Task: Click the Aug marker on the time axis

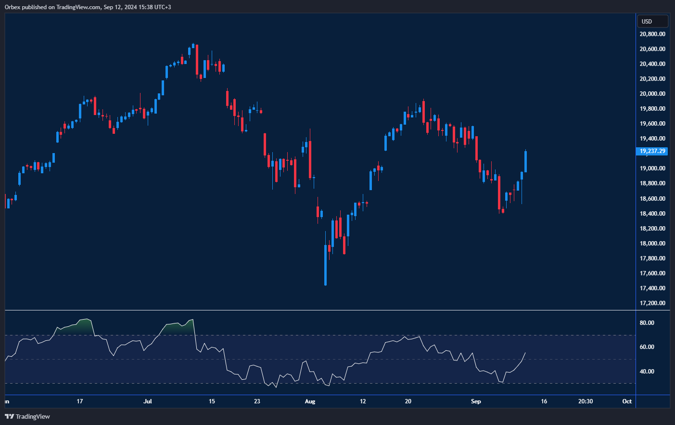Action: 310,401
